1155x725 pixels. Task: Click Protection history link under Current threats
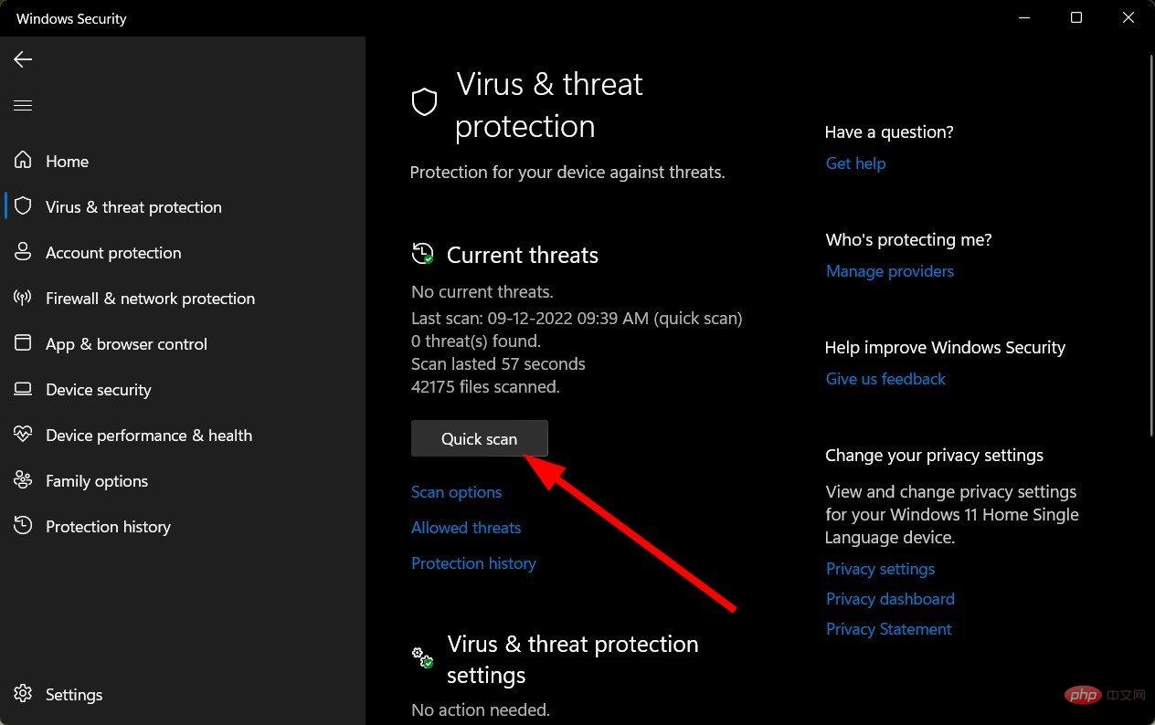(x=473, y=563)
